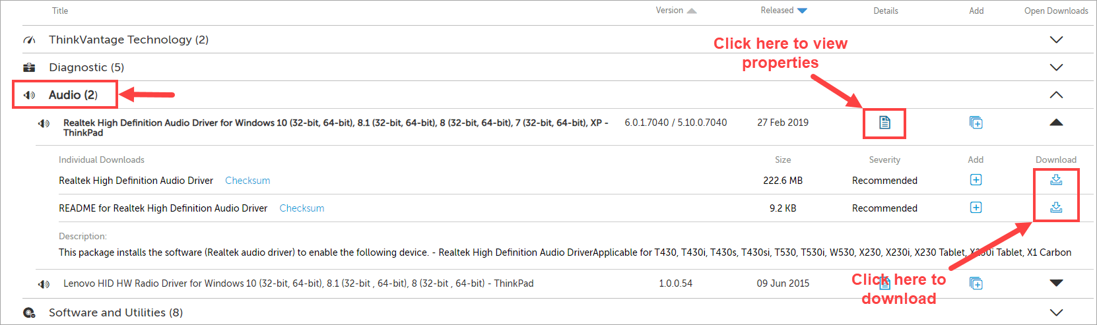
Task: Collapse Realtek driver details triangle
Action: (1056, 123)
